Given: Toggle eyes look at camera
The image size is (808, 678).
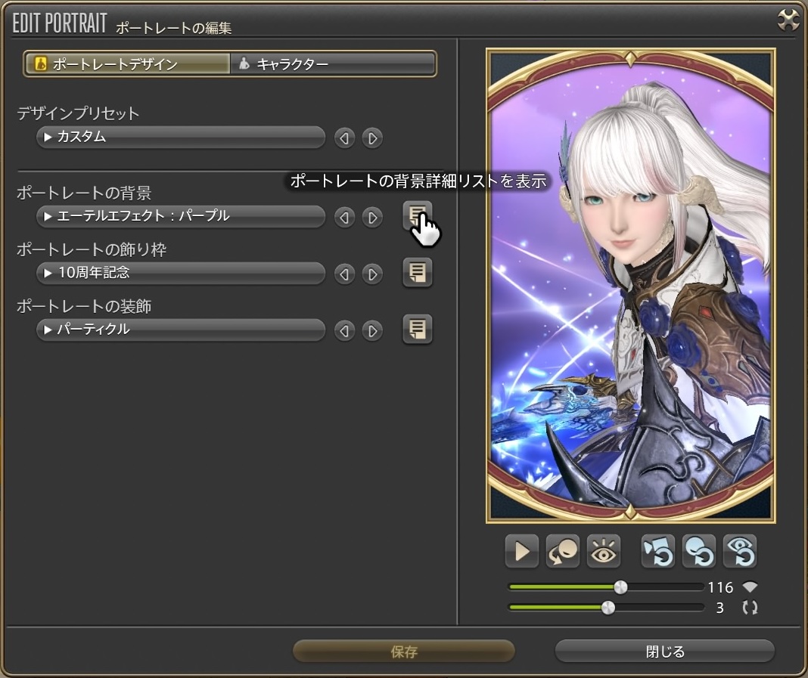Looking at the screenshot, I should pos(604,552).
